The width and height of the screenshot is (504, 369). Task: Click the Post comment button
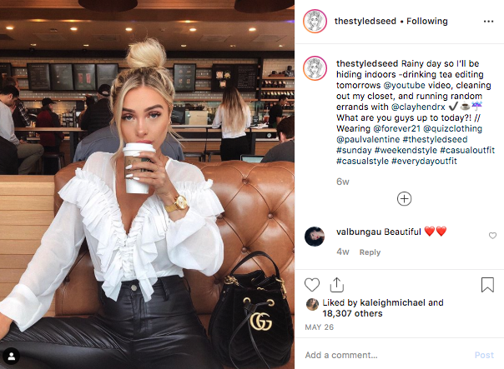point(484,355)
